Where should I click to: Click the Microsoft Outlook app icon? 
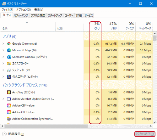pyautogui.click(x=9, y=57)
